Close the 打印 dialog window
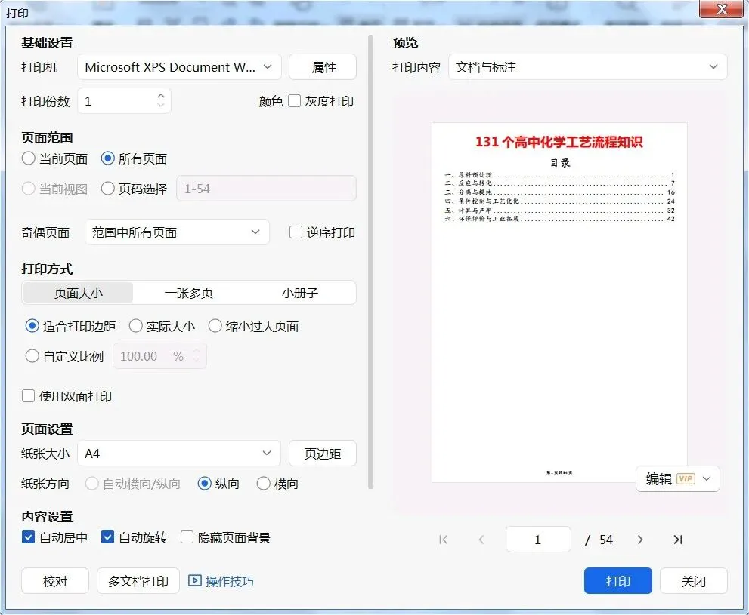This screenshot has width=749, height=615. (722, 9)
